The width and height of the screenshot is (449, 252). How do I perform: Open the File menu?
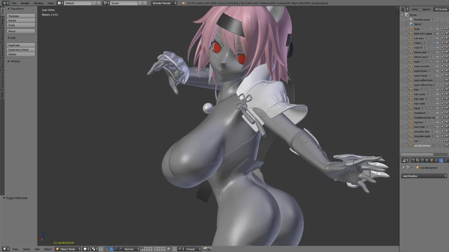pyautogui.click(x=14, y=3)
